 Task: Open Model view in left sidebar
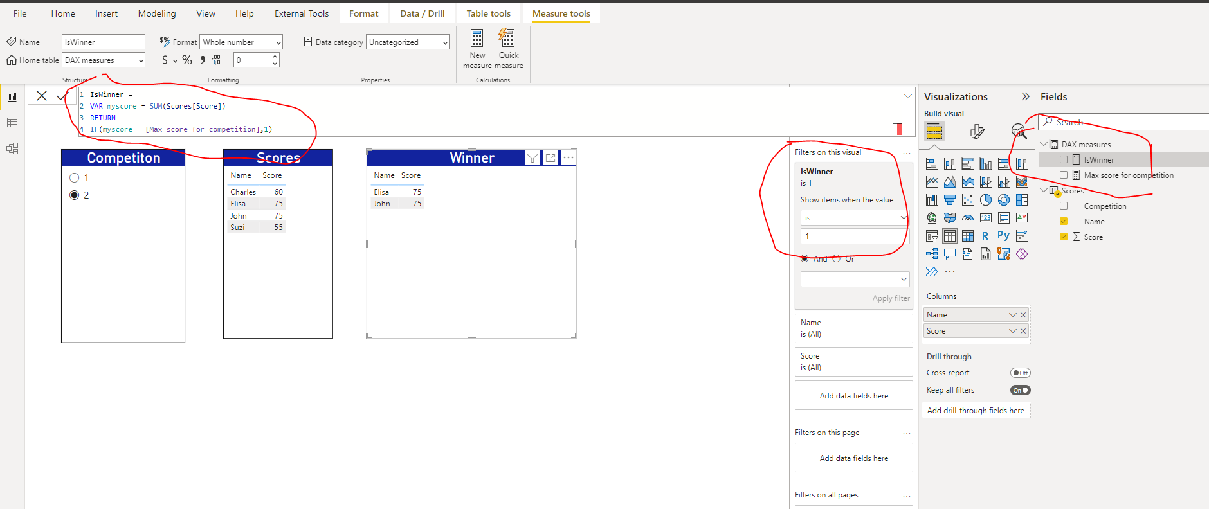point(12,148)
